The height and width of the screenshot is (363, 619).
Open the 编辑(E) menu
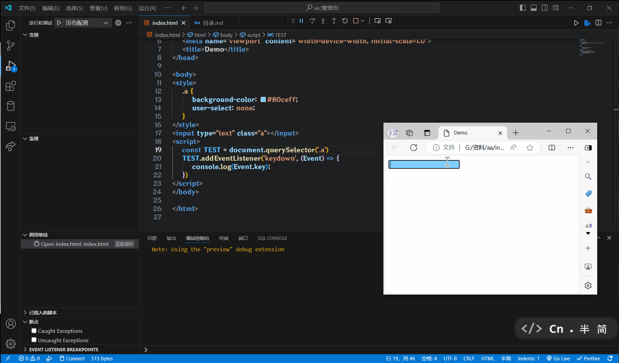tap(51, 8)
